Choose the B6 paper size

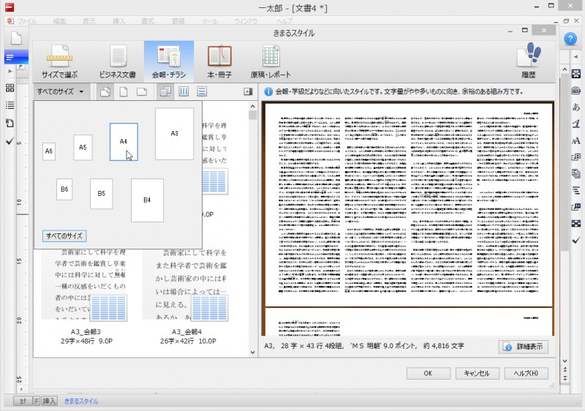[64, 189]
